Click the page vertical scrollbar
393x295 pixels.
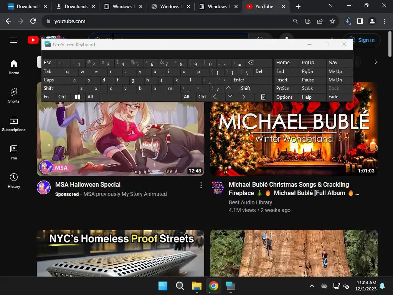(x=390, y=44)
